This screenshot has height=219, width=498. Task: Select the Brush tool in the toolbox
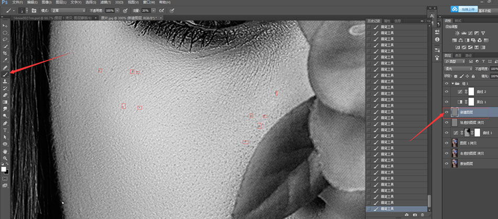tap(5, 74)
